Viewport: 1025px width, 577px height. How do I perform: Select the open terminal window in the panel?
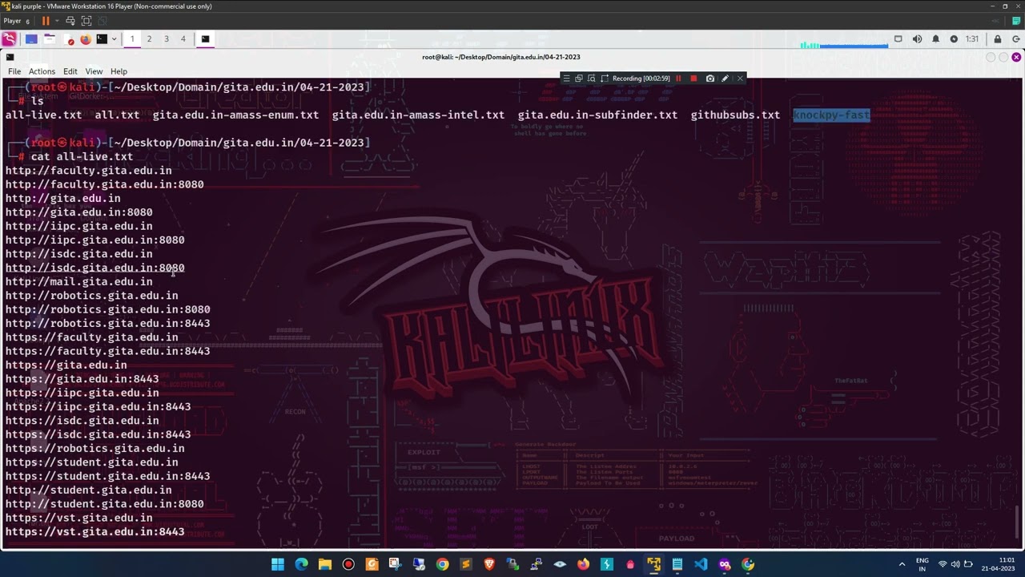205,38
